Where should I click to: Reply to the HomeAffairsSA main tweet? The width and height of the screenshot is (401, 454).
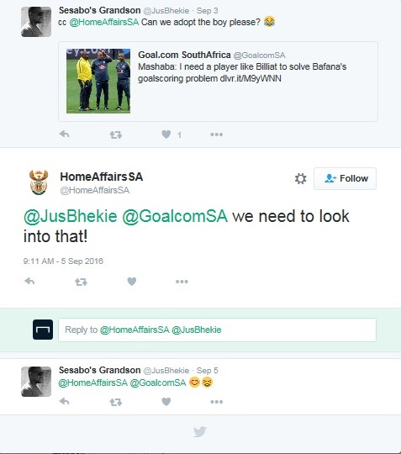(29, 281)
